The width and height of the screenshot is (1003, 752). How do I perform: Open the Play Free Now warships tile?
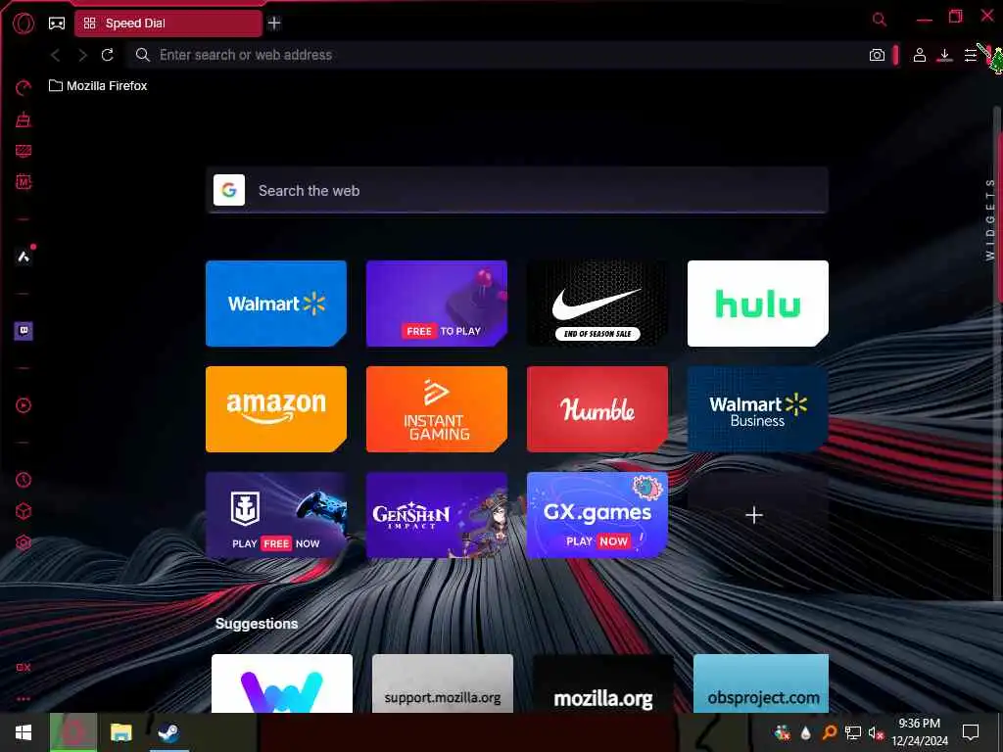[x=275, y=515]
